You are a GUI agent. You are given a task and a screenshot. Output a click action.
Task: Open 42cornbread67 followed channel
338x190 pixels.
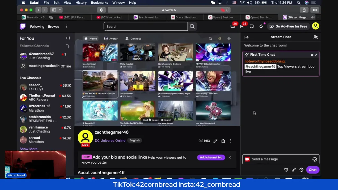(x=45, y=56)
